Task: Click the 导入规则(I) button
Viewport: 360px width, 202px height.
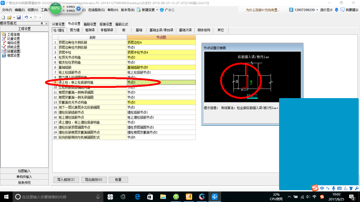Action: coord(66,180)
